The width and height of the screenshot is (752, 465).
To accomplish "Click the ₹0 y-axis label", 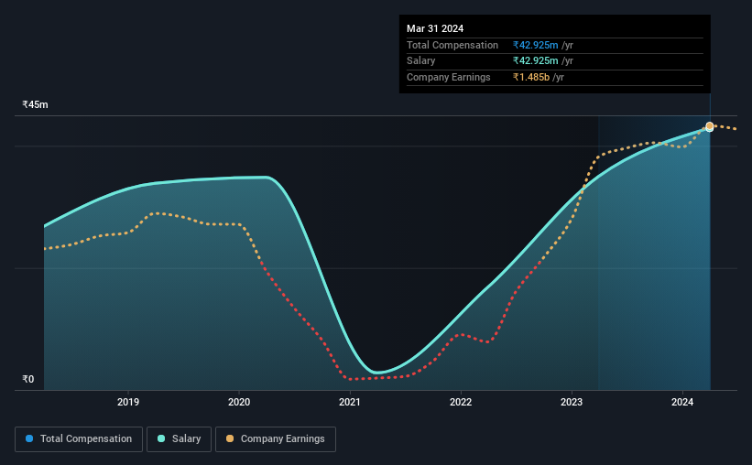I will point(27,379).
